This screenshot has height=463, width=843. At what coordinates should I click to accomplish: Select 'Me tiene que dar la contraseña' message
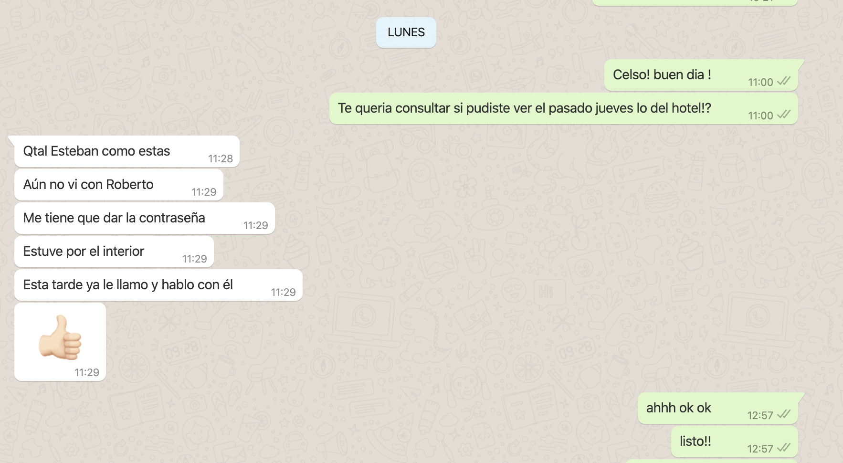pos(145,218)
